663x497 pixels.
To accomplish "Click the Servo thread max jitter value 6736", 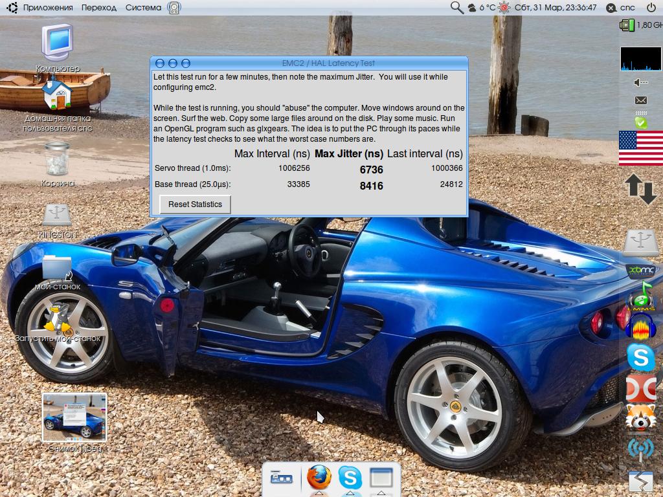I will click(x=371, y=170).
